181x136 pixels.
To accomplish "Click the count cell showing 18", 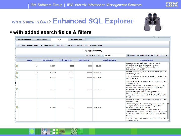I will coord(29,73).
